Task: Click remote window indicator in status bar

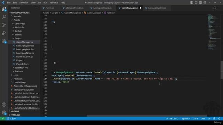Action: pos(3,118)
